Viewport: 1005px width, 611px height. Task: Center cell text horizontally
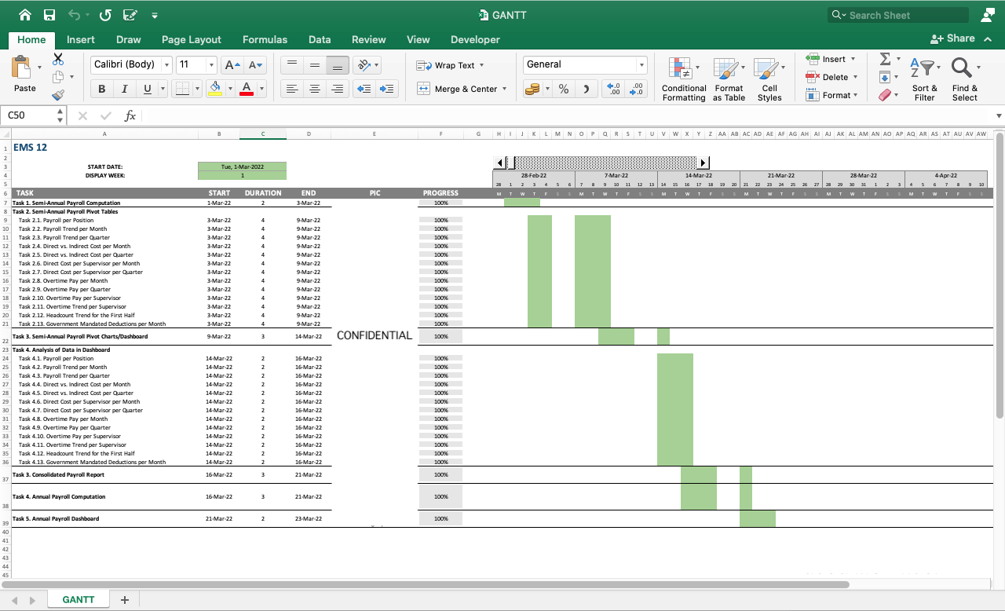(x=314, y=90)
